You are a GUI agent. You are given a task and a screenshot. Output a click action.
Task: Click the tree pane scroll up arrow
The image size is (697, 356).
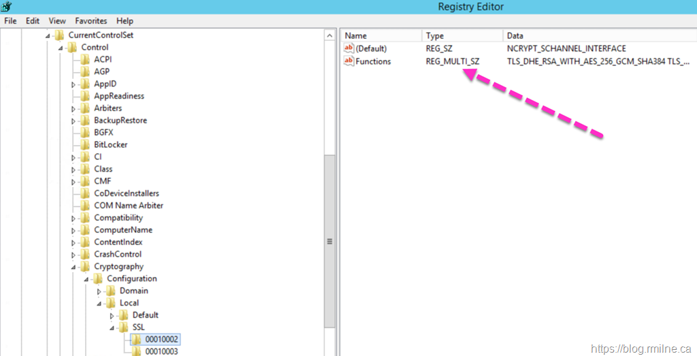[x=330, y=35]
